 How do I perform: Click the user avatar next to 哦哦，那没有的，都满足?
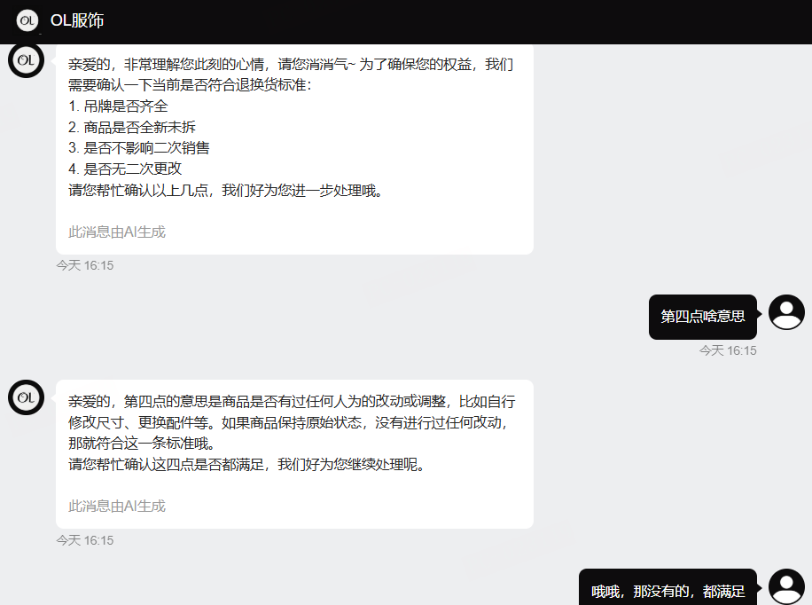tap(786, 586)
